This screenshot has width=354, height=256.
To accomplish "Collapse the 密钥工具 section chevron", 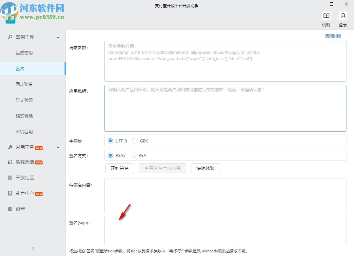I will click(58, 37).
